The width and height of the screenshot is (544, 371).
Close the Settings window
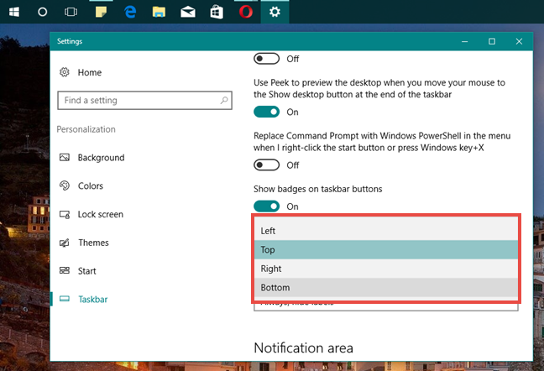tap(519, 42)
